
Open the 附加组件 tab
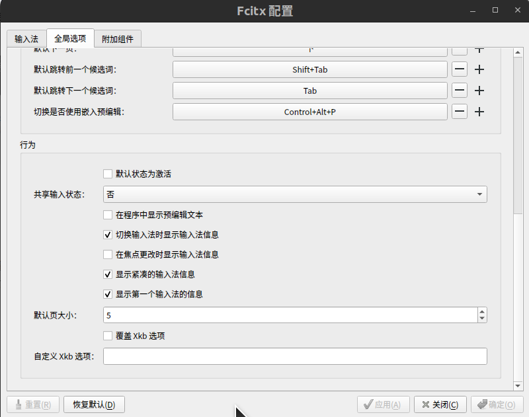tap(118, 39)
